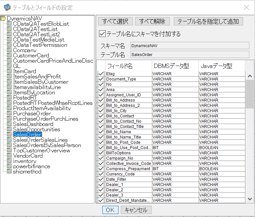The width and height of the screenshot is (255, 217).
Task: Click テーブル名を指定して追加 button
Action: click(x=208, y=21)
